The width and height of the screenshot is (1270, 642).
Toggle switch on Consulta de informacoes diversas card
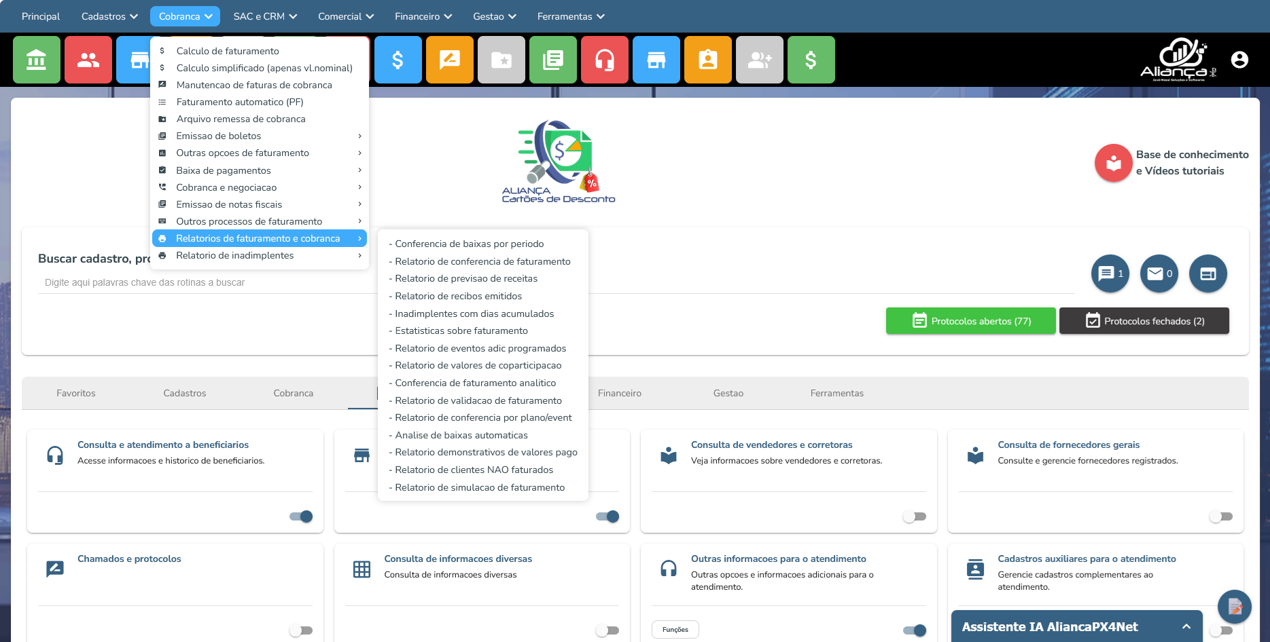click(607, 630)
